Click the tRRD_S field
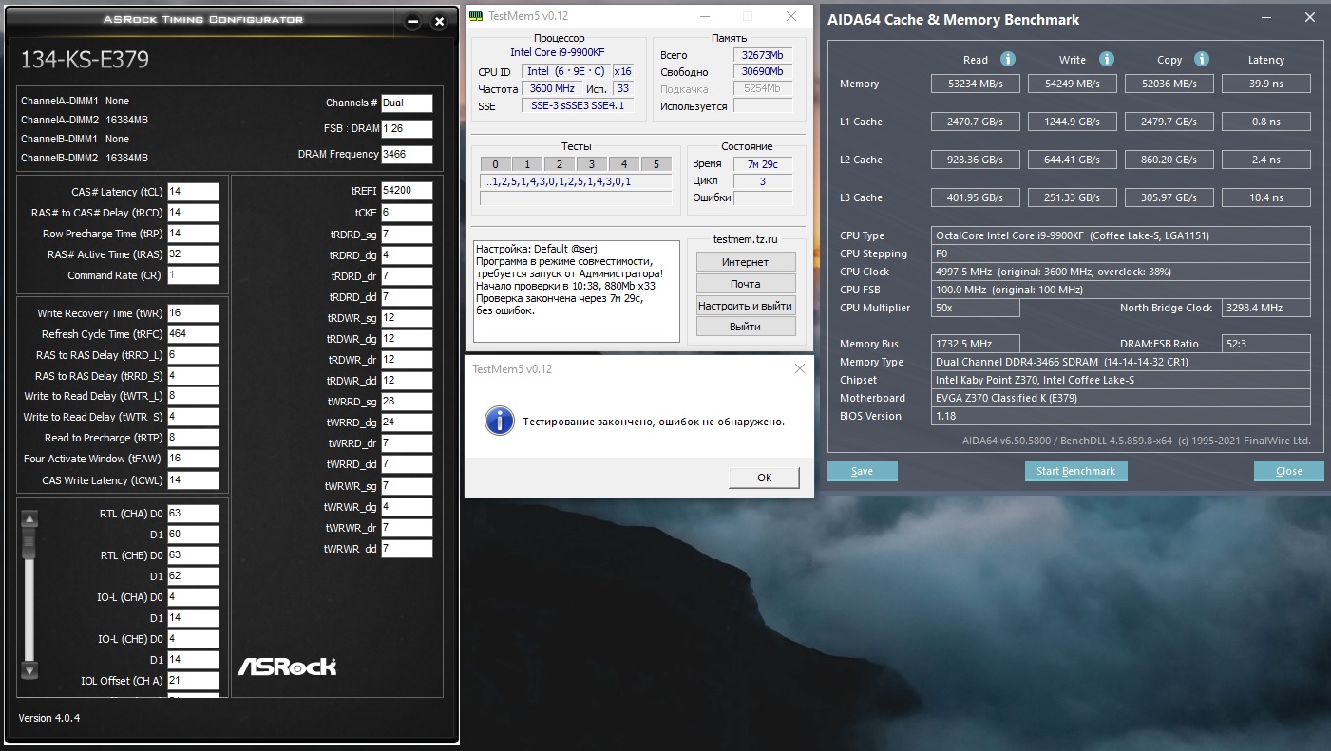The image size is (1331, 751). coord(193,376)
